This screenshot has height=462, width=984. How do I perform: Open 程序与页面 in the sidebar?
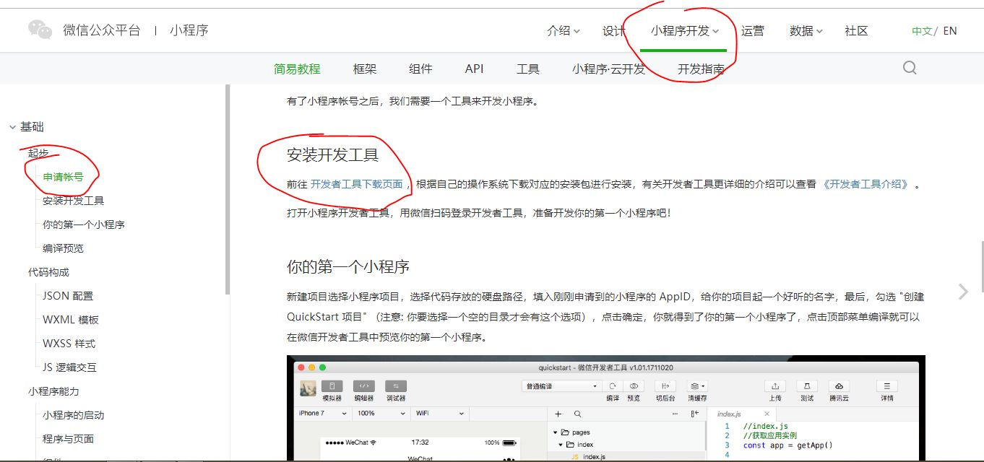(68, 439)
